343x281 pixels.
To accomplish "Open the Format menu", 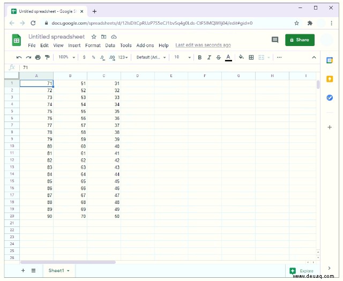I will tap(93, 45).
